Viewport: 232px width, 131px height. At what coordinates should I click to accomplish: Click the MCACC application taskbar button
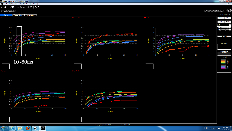tap(43, 128)
